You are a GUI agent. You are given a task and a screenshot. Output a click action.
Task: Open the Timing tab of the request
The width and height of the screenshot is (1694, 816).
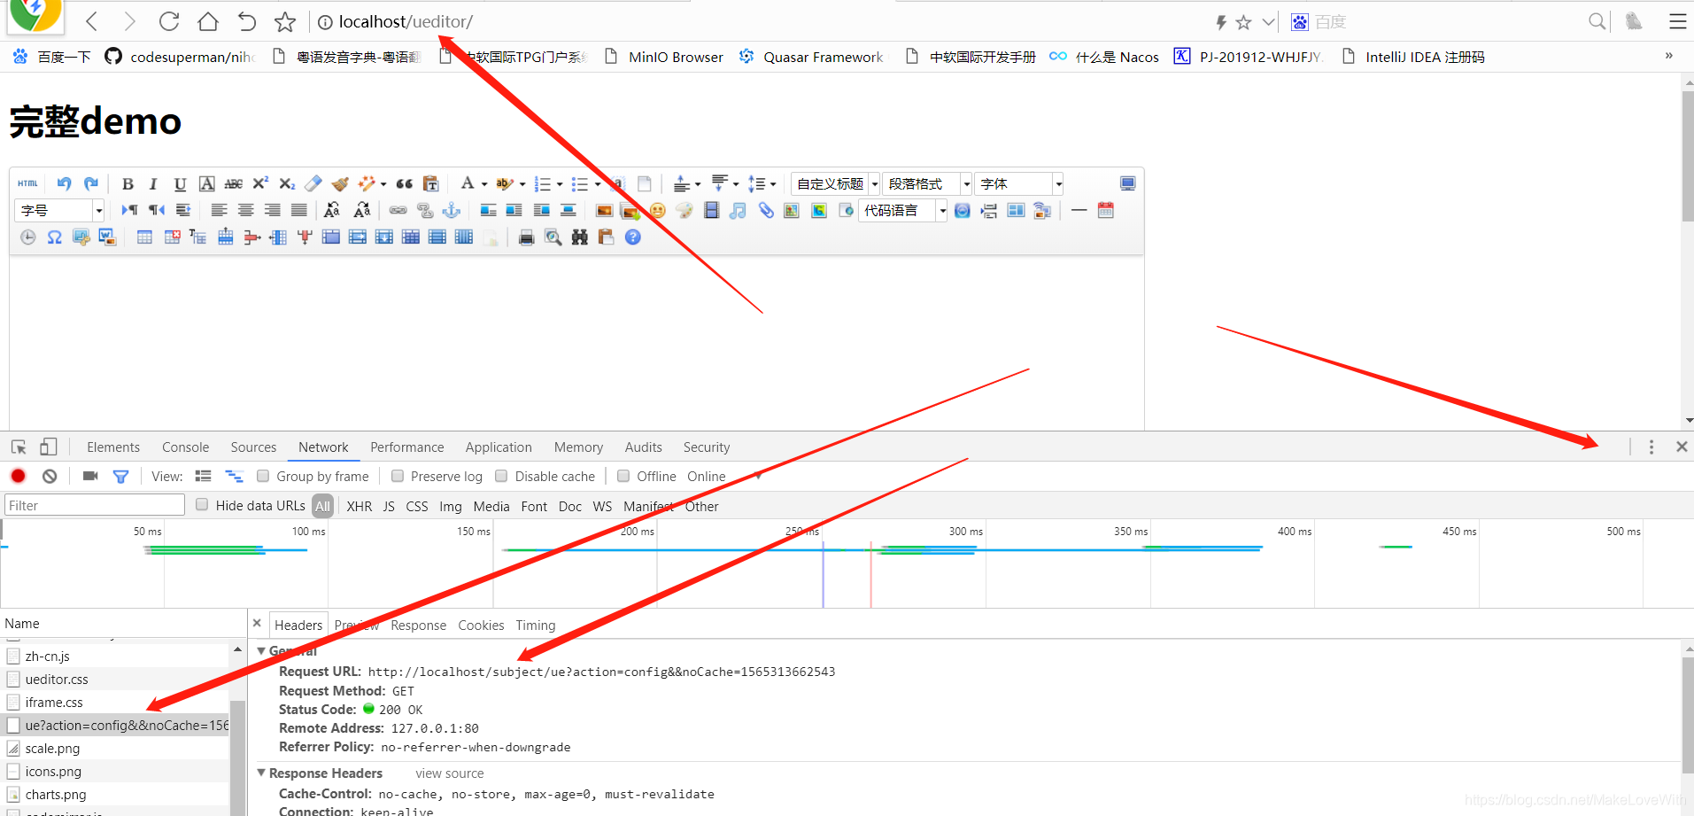pyautogui.click(x=535, y=626)
